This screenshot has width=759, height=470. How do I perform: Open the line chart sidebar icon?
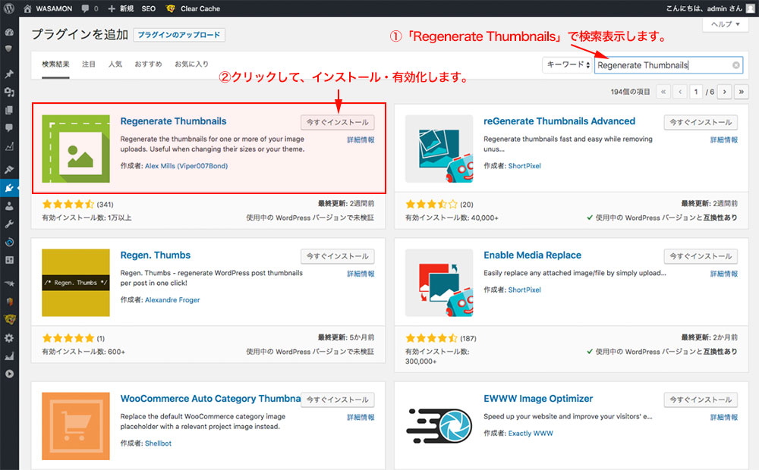click(9, 146)
